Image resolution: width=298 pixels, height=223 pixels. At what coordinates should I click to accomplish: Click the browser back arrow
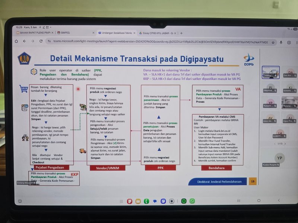point(23,42)
